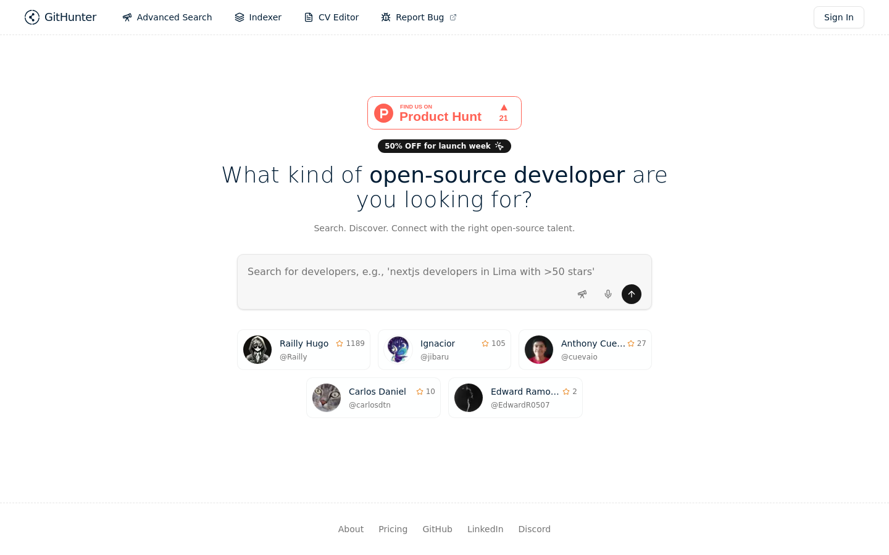Click the telescope icon beside Advanced Search
889x555 pixels.
127,17
